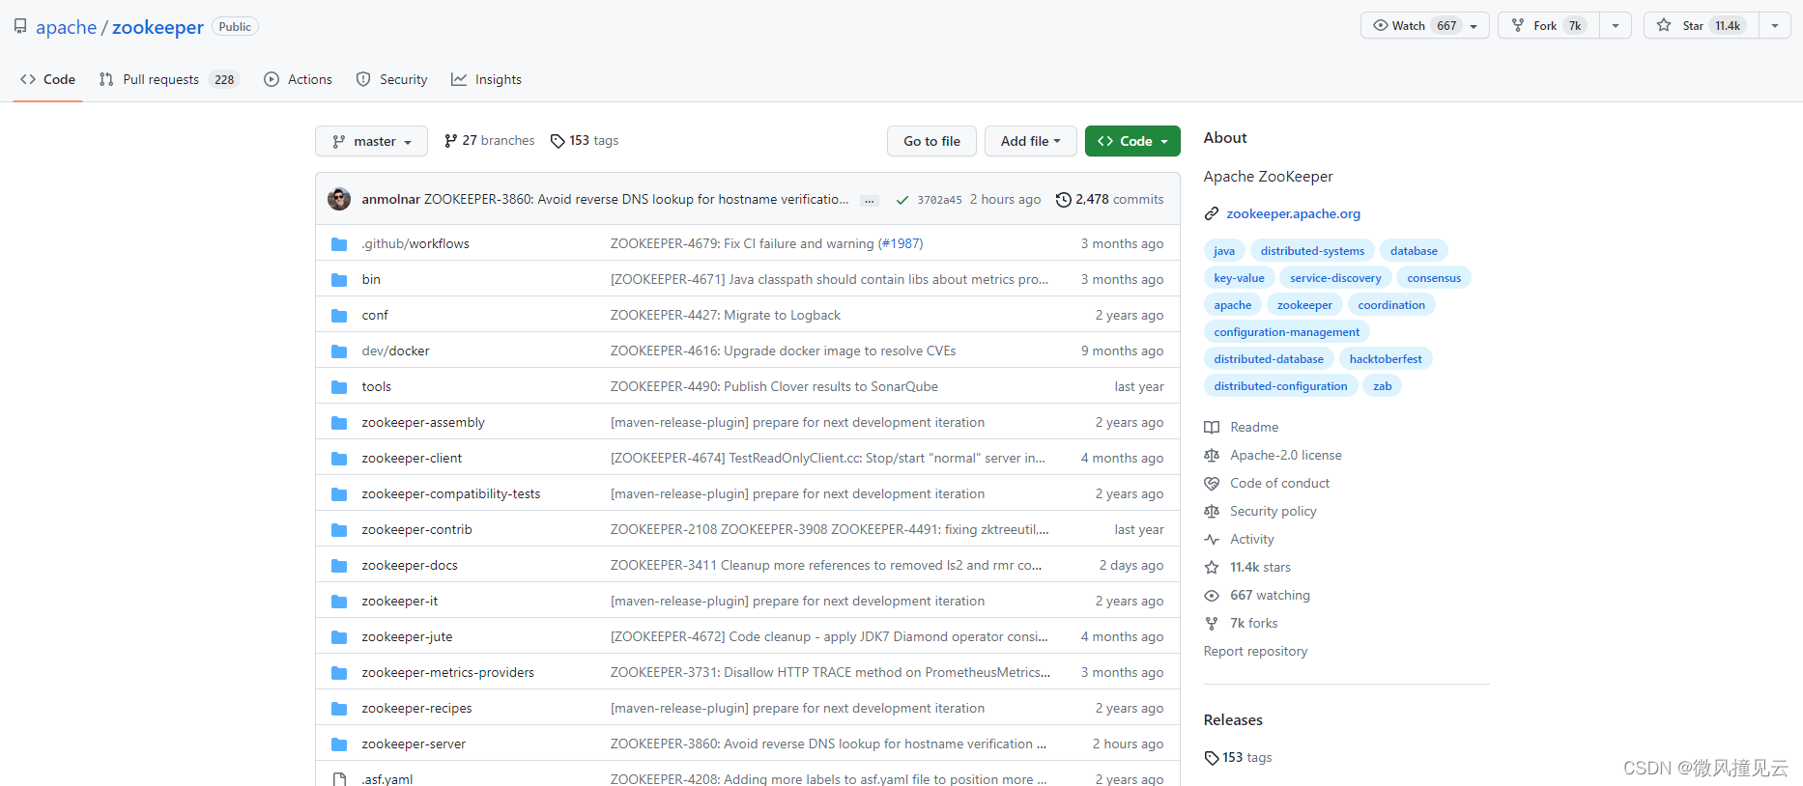Click the java topic tag
This screenshot has width=1803, height=786.
[1224, 251]
